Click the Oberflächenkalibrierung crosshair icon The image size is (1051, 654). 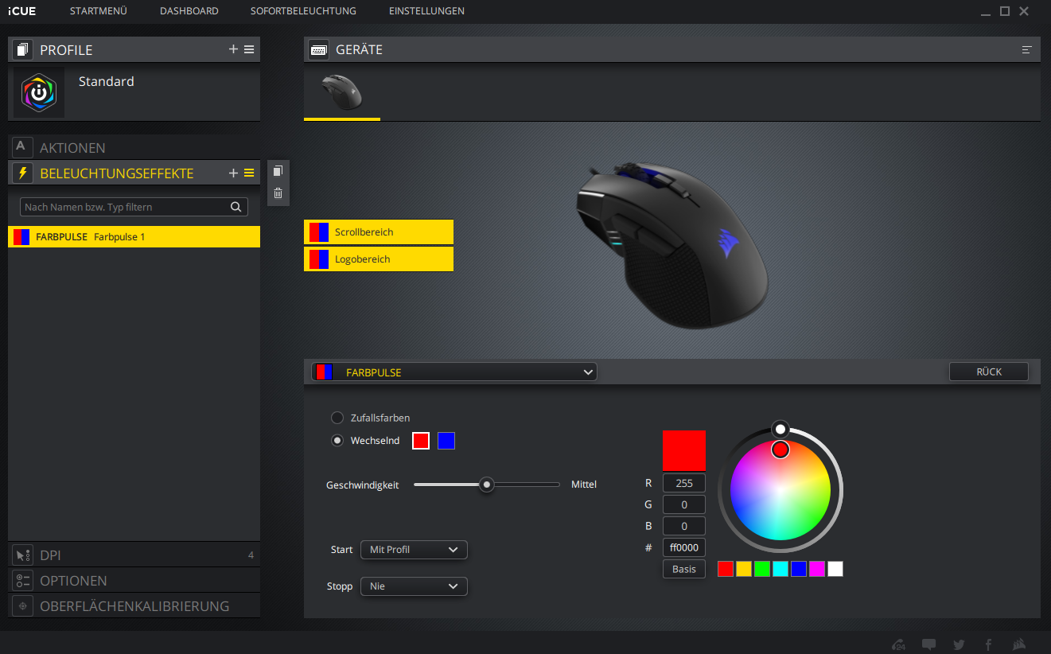tap(22, 605)
